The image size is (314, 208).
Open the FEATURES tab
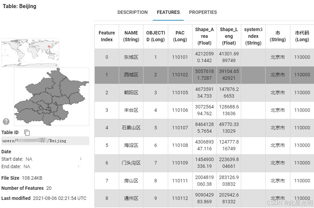click(x=168, y=12)
